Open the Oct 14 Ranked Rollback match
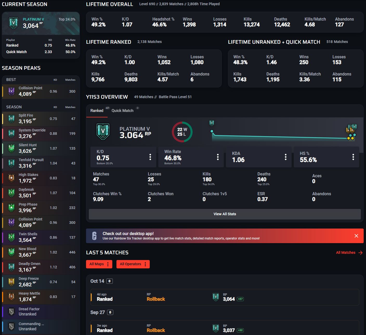Screen dimensions: 366x335 point(225,297)
